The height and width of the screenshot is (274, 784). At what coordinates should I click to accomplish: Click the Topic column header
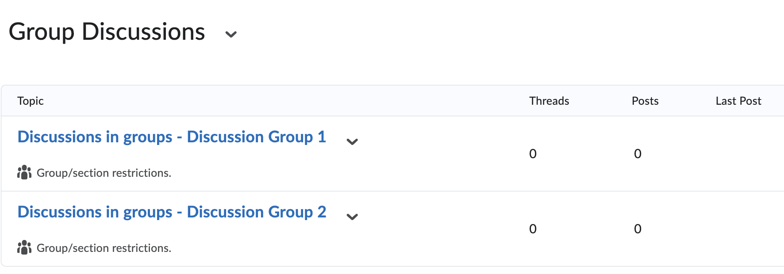(x=30, y=101)
